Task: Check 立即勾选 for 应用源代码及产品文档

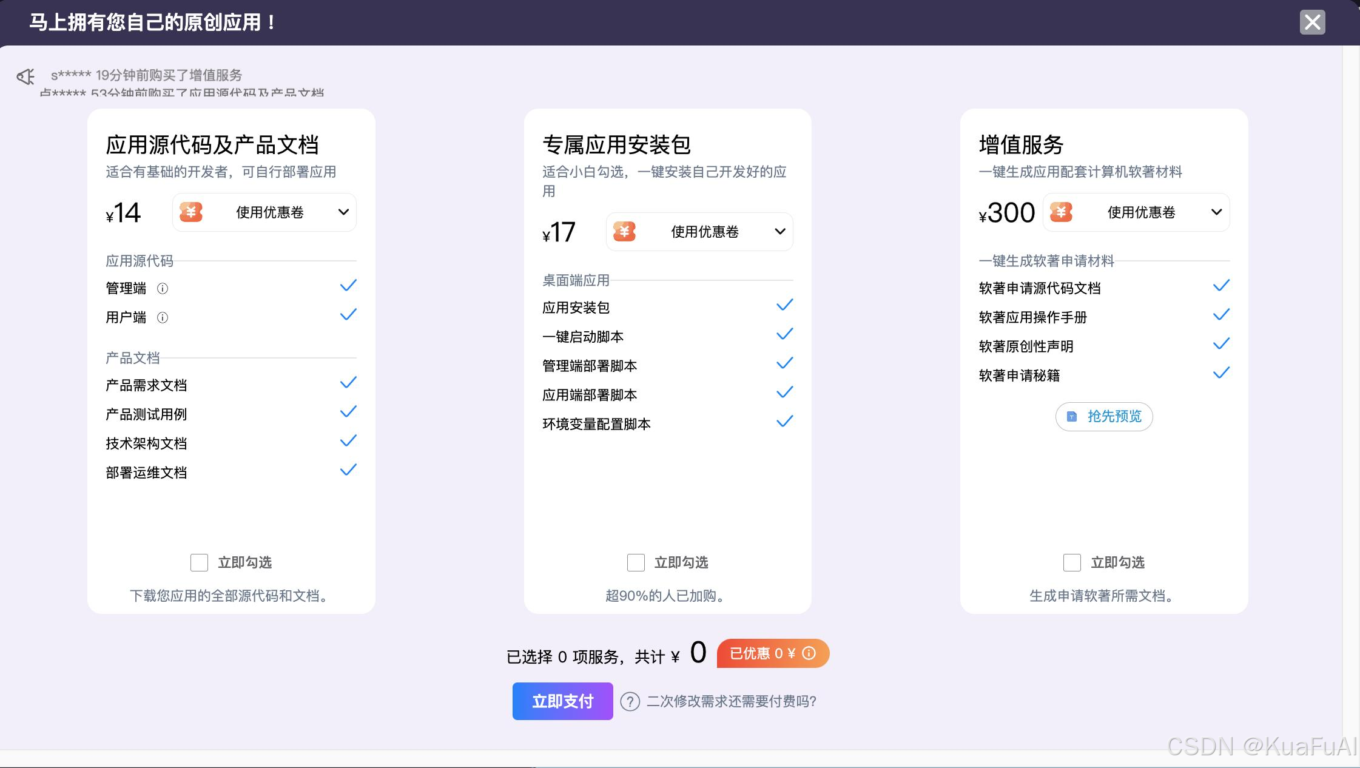Action: tap(199, 562)
